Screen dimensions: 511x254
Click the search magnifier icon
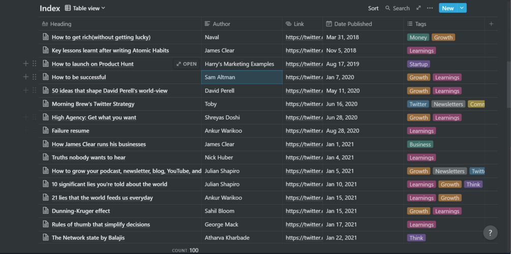(388, 8)
